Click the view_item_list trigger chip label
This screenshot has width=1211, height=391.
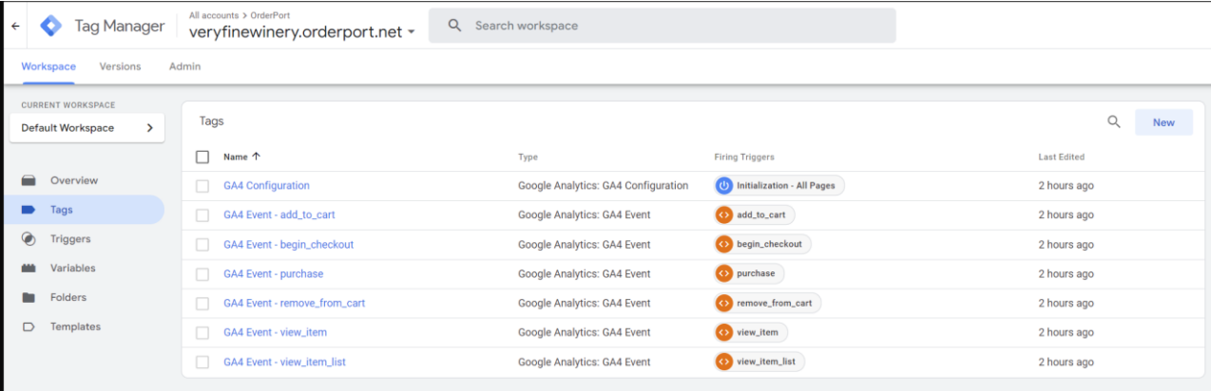(x=766, y=362)
